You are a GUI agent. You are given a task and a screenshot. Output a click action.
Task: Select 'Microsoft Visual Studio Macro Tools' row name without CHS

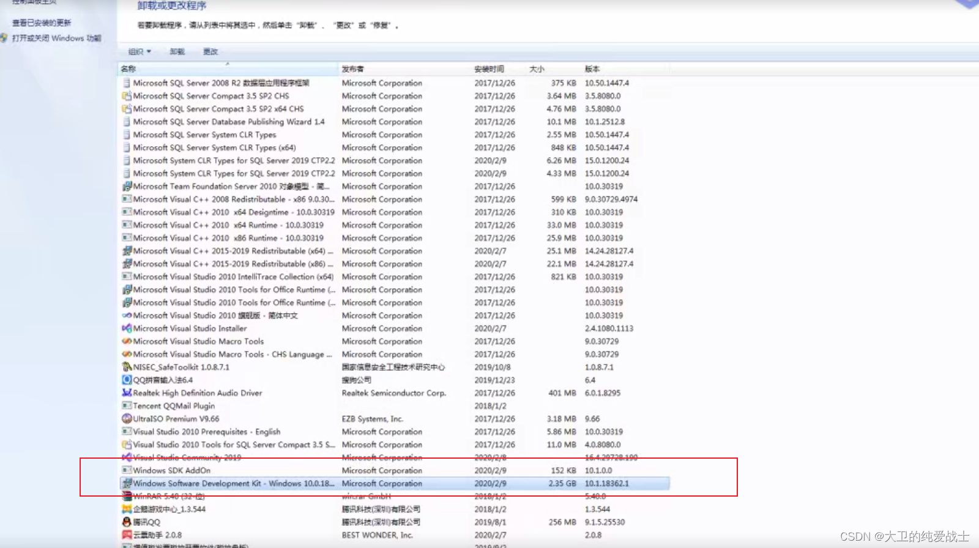(198, 341)
